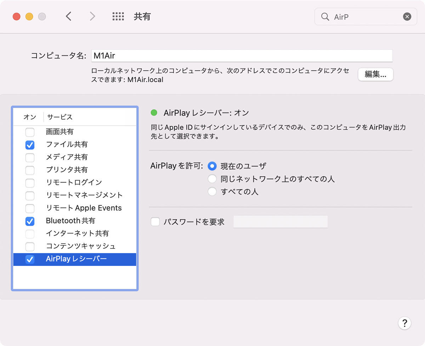The height and width of the screenshot is (346, 425).
Task: Select プリンタ共有 service row
Action: coord(75,170)
